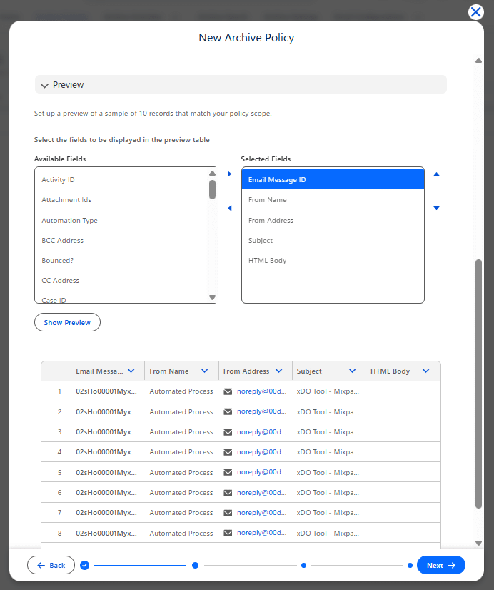This screenshot has height=590, width=494.
Task: Click xDO Tool subject cell in row 3
Action: click(x=328, y=432)
